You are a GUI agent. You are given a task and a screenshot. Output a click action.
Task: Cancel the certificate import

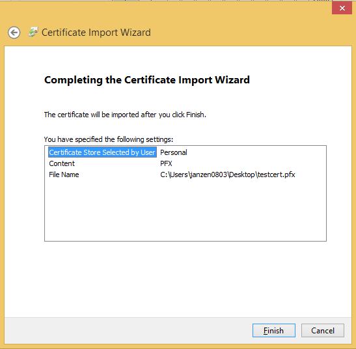coord(323,330)
